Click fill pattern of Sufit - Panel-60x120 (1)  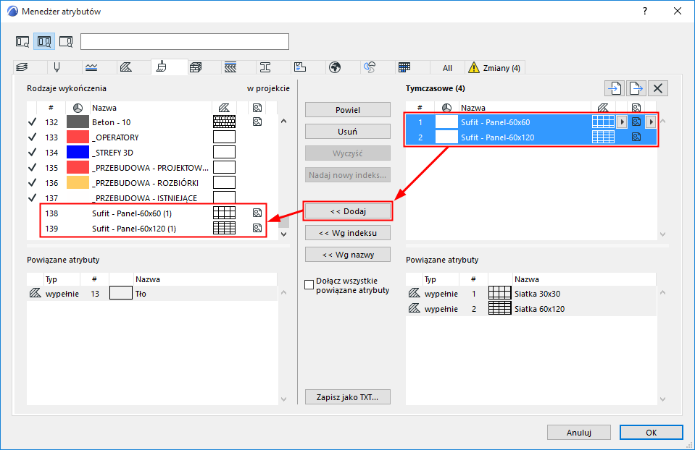click(224, 228)
